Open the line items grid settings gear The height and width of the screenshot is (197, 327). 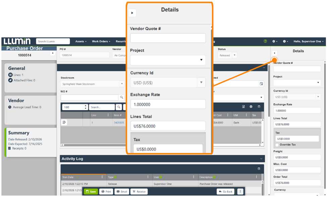click(x=251, y=107)
